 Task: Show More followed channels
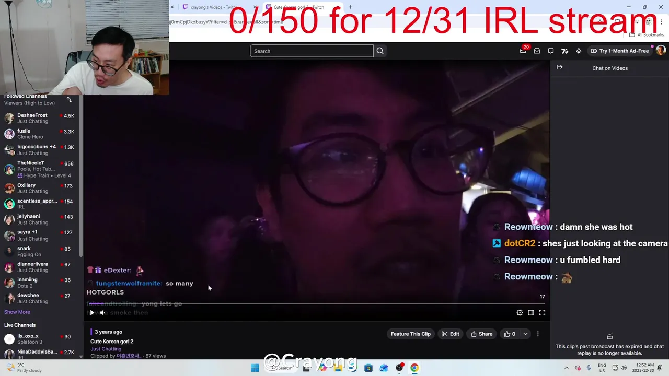click(17, 312)
